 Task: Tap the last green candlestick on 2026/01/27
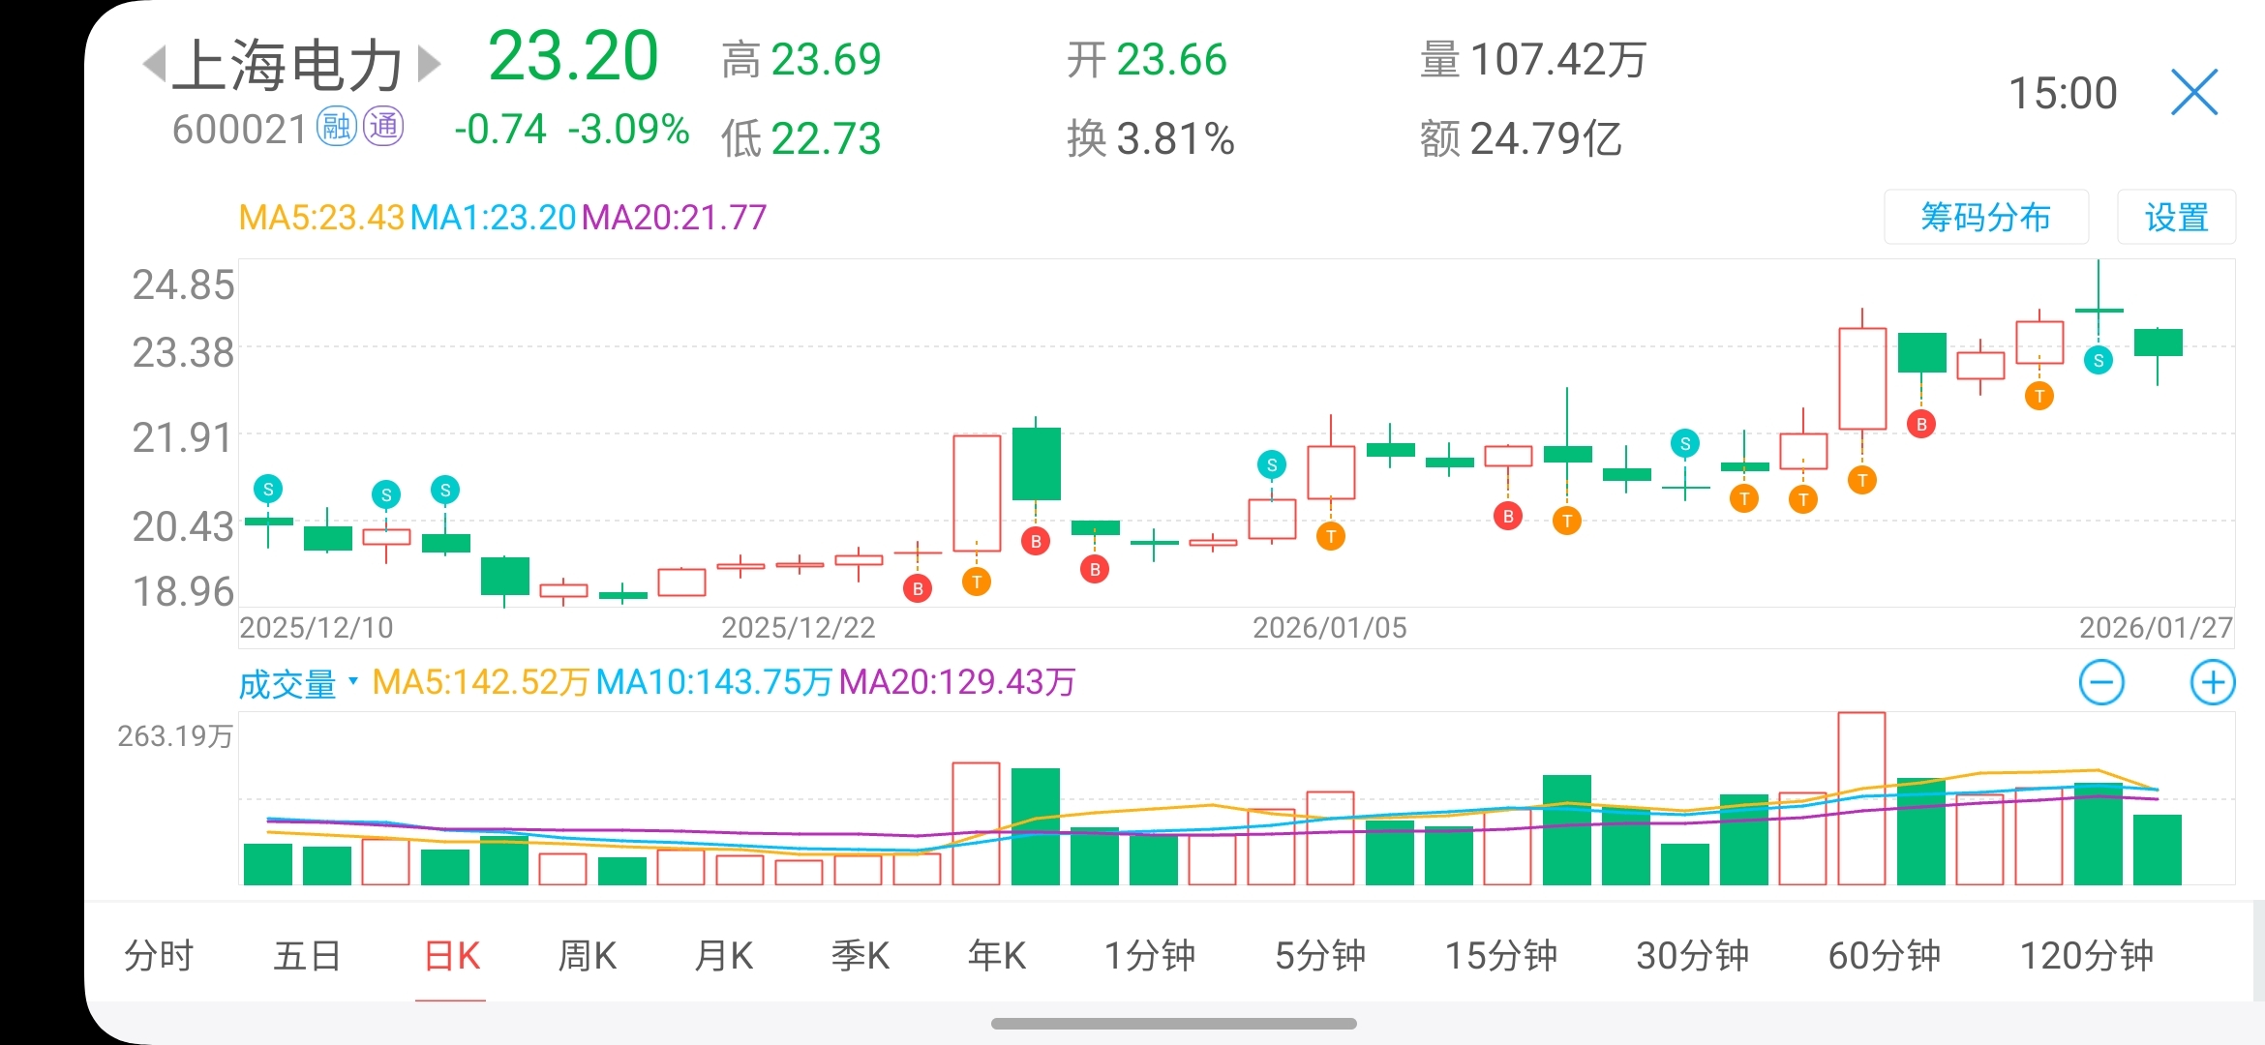pyautogui.click(x=2158, y=343)
